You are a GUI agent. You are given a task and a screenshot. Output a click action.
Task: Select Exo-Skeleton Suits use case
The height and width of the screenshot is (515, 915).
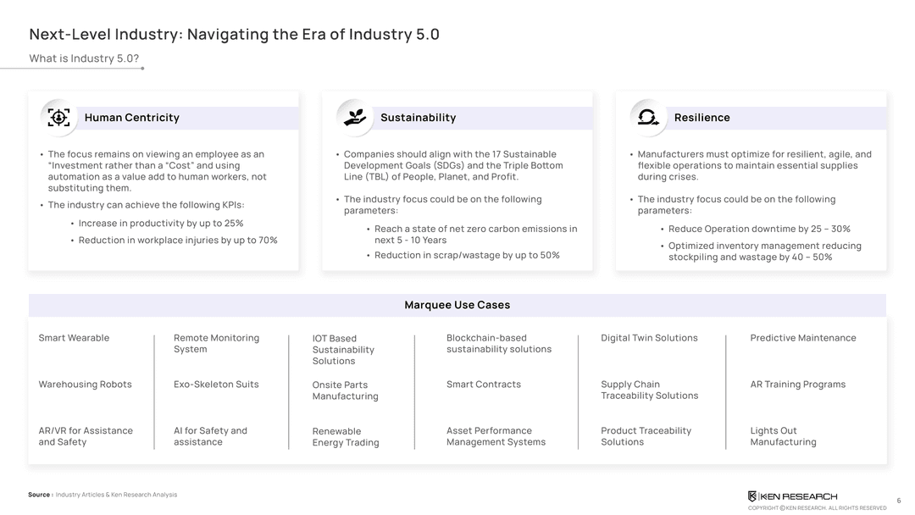(216, 385)
